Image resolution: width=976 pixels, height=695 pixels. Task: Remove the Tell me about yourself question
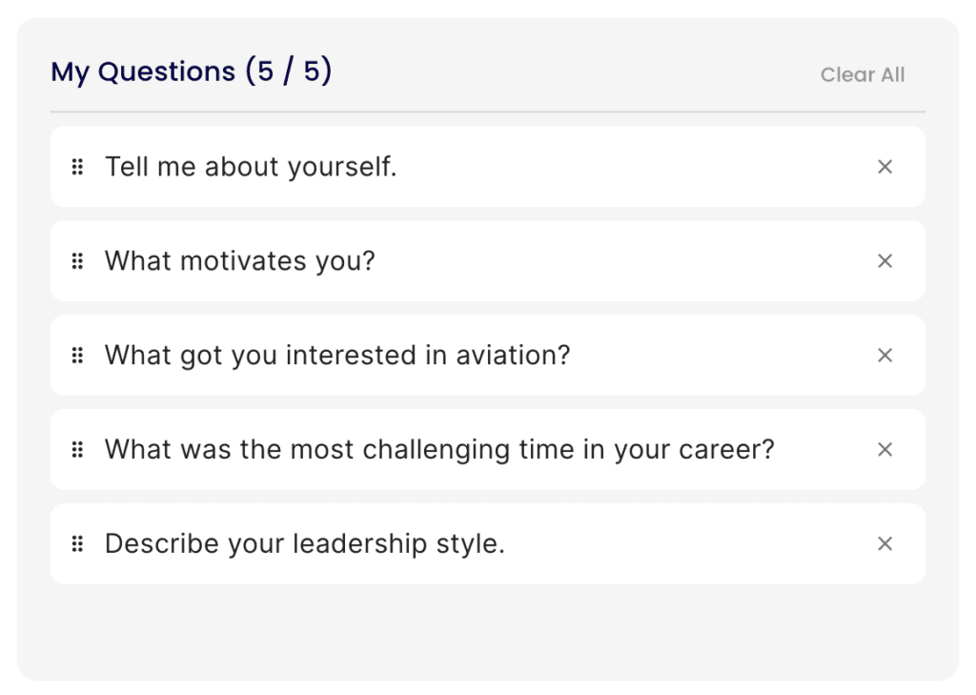point(884,167)
